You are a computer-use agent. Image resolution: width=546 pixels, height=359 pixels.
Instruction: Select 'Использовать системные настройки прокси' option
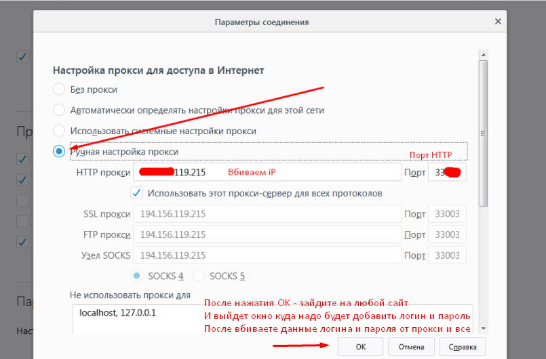pos(59,131)
